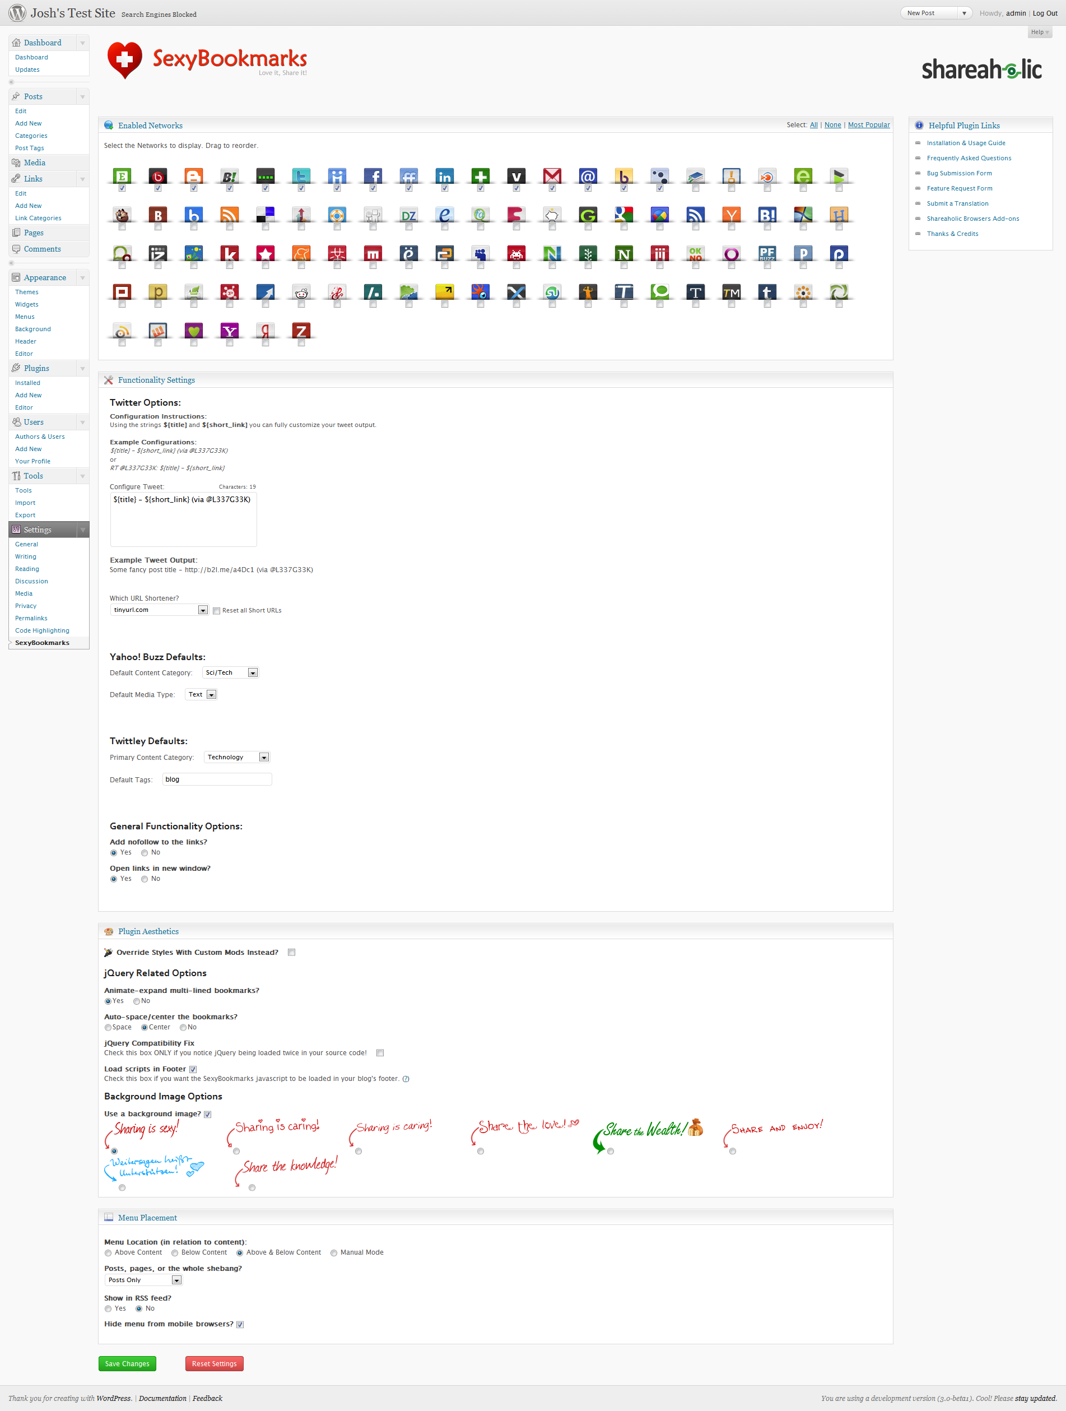1066x1411 pixels.
Task: Click the Default Tags text field
Action: pos(217,779)
